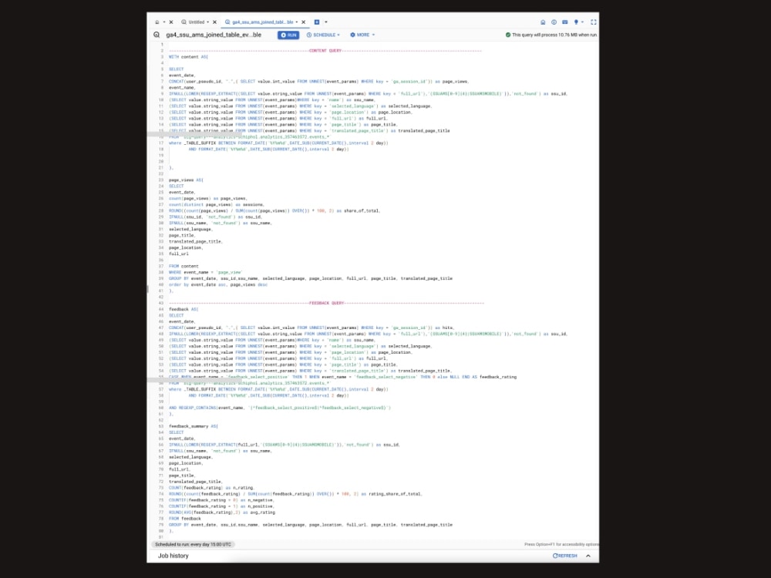Open the SCHEDULE dropdown menu
The height and width of the screenshot is (578, 771).
click(324, 35)
